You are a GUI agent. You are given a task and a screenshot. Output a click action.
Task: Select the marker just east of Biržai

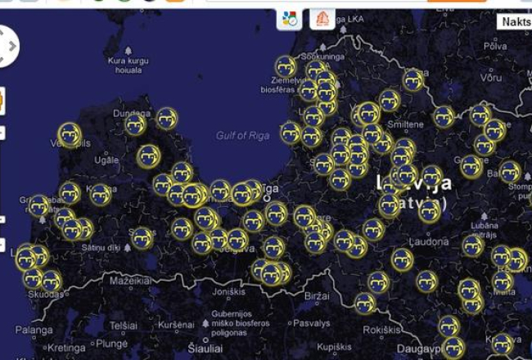(365, 304)
